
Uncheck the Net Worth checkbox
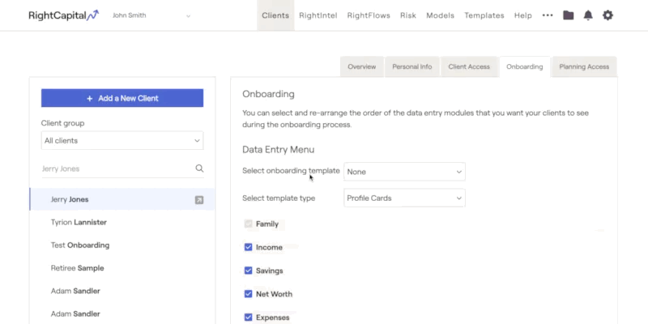point(248,294)
